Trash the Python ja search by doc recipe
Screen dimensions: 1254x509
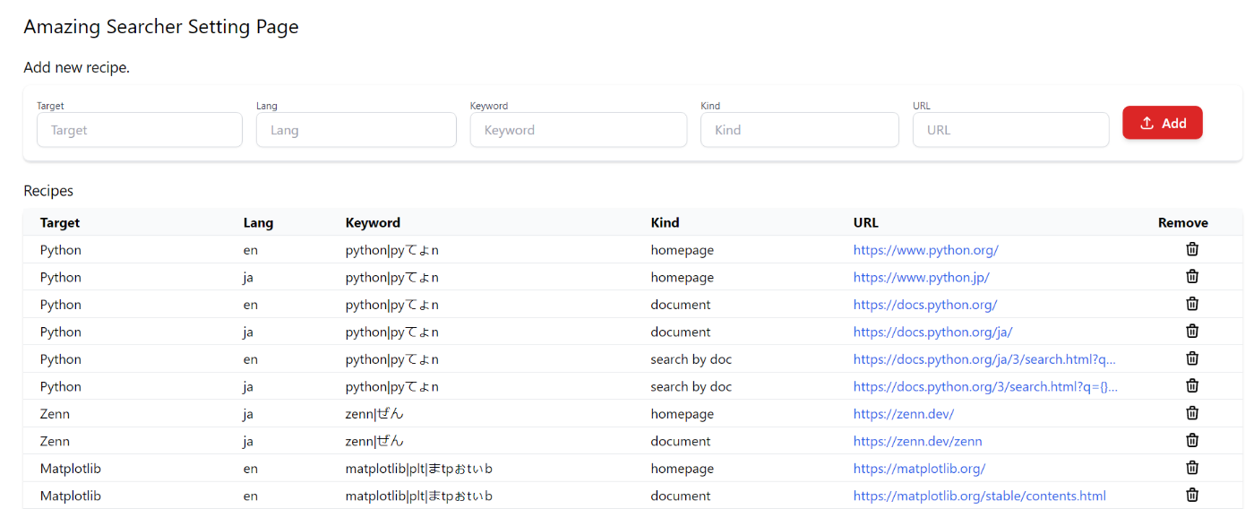click(x=1192, y=386)
